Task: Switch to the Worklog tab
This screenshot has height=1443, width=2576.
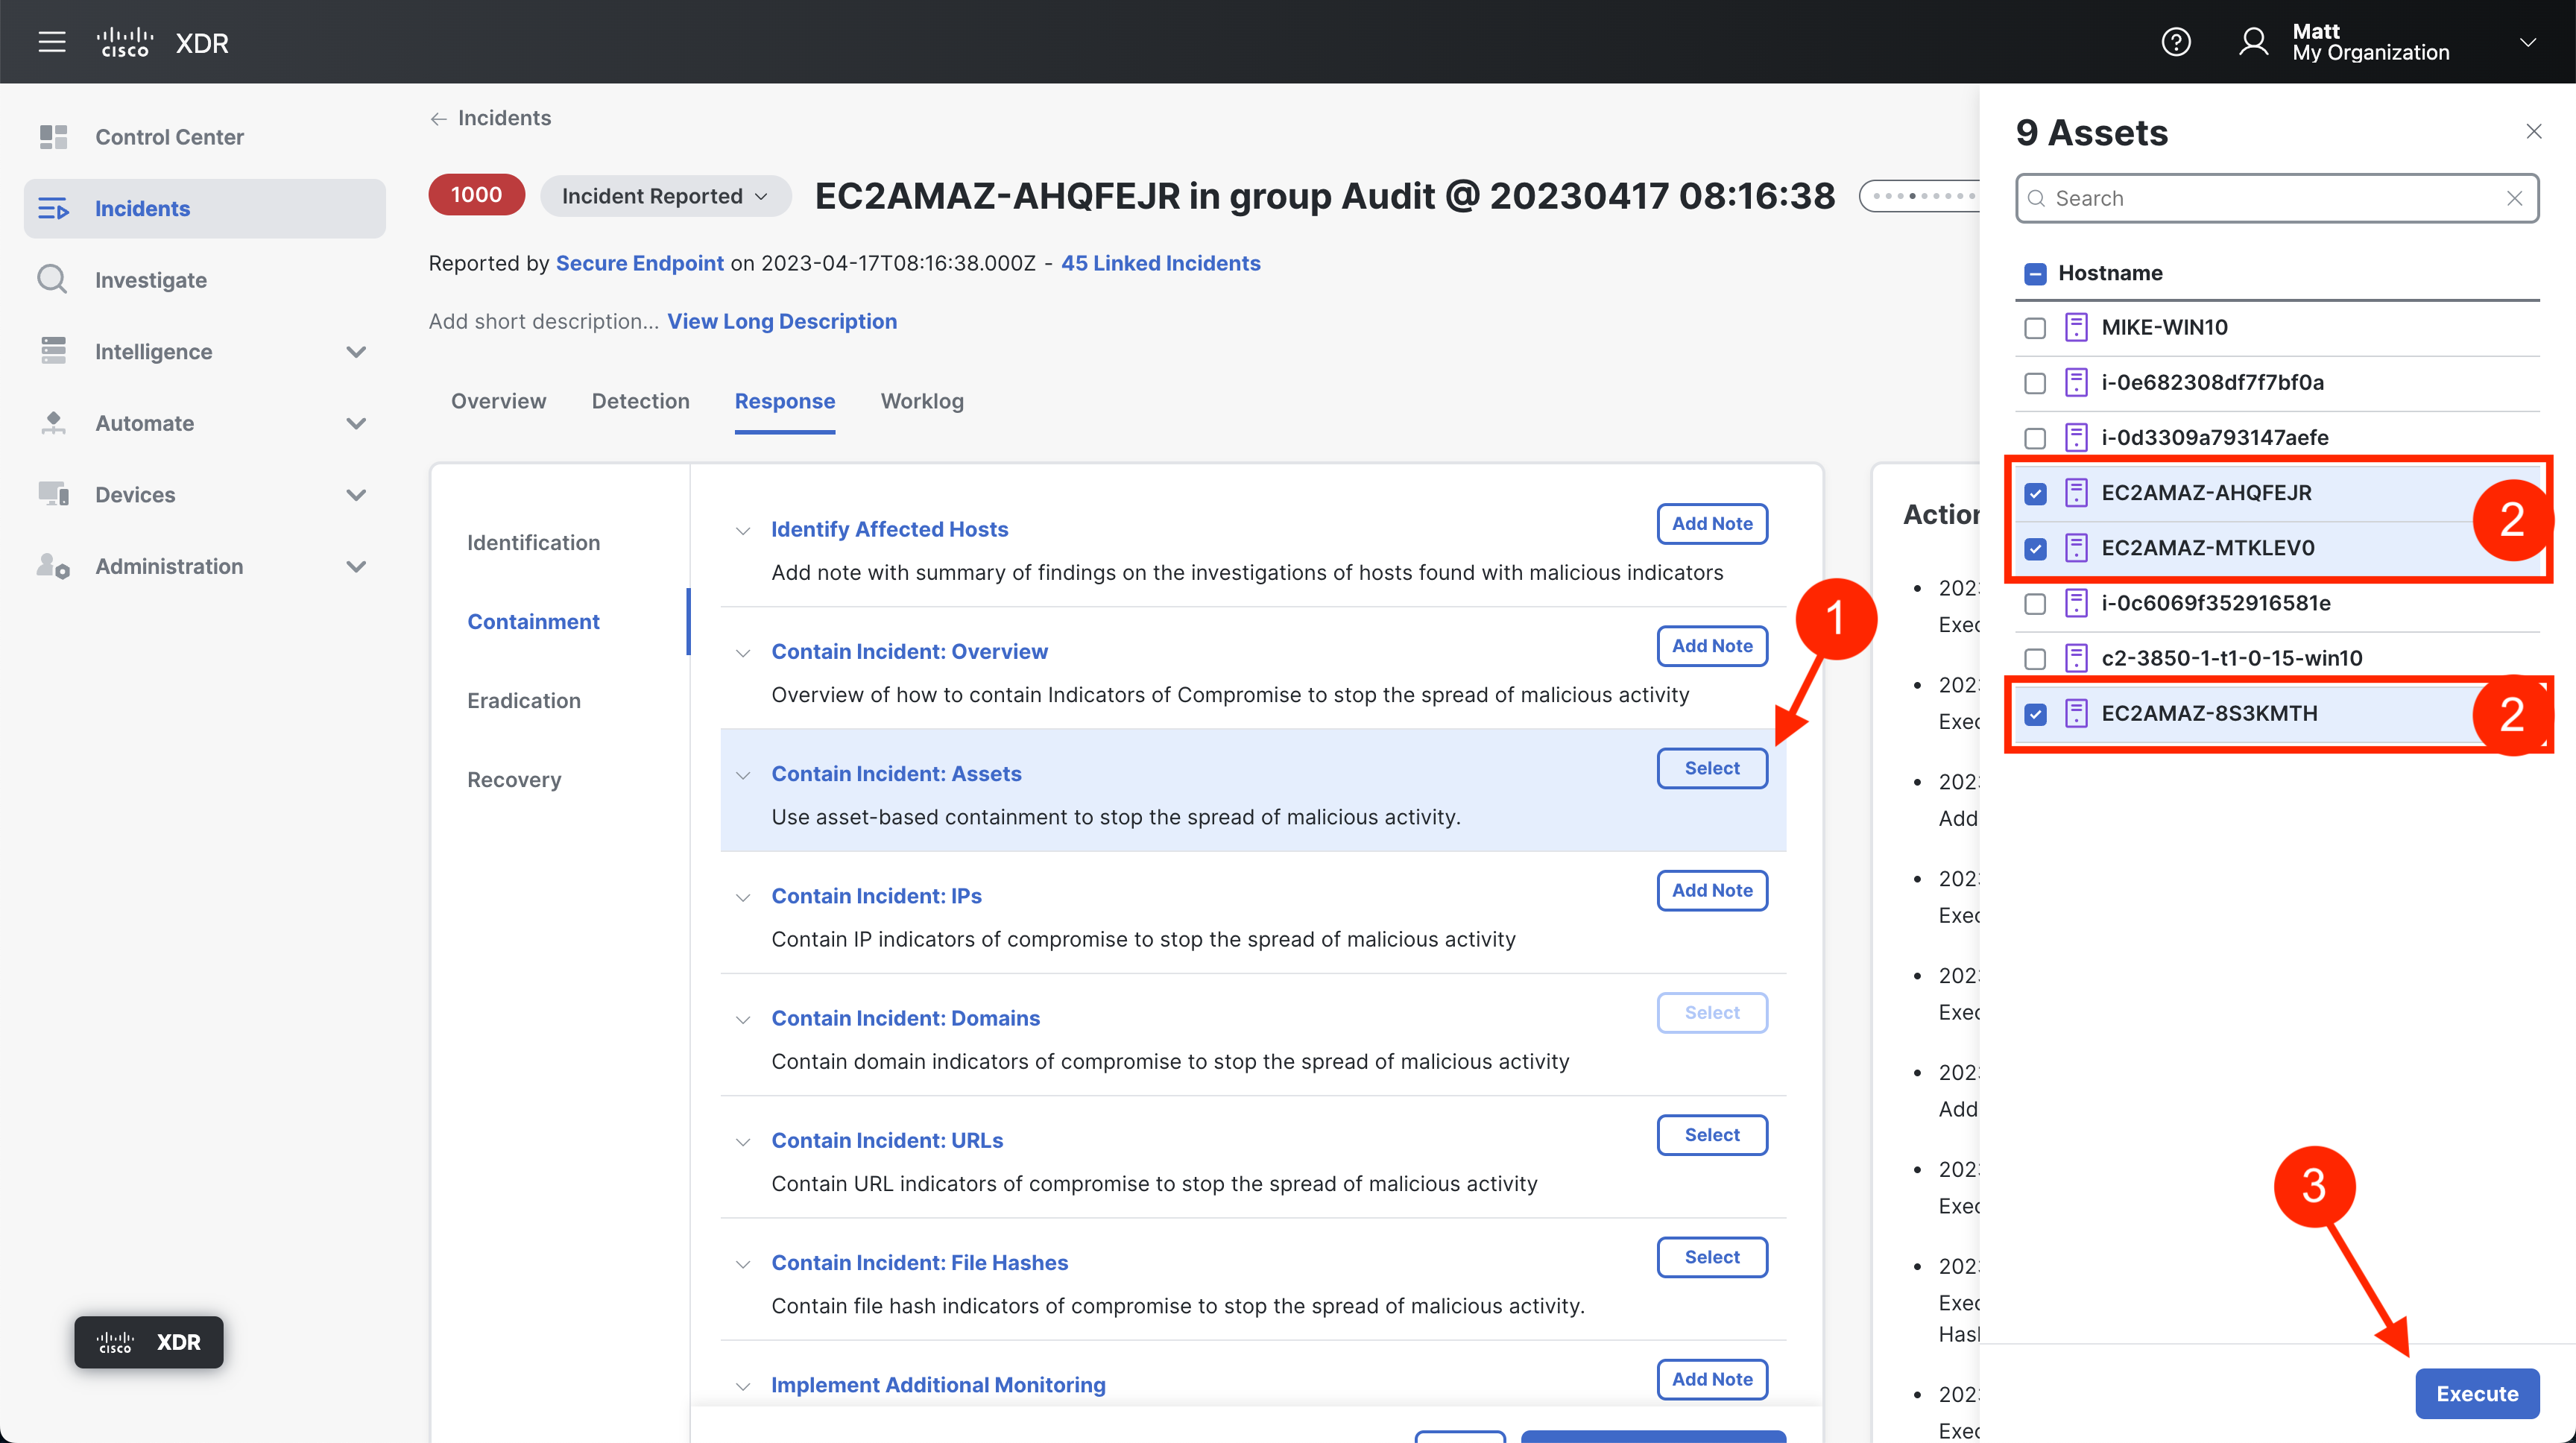Action: pos(921,401)
